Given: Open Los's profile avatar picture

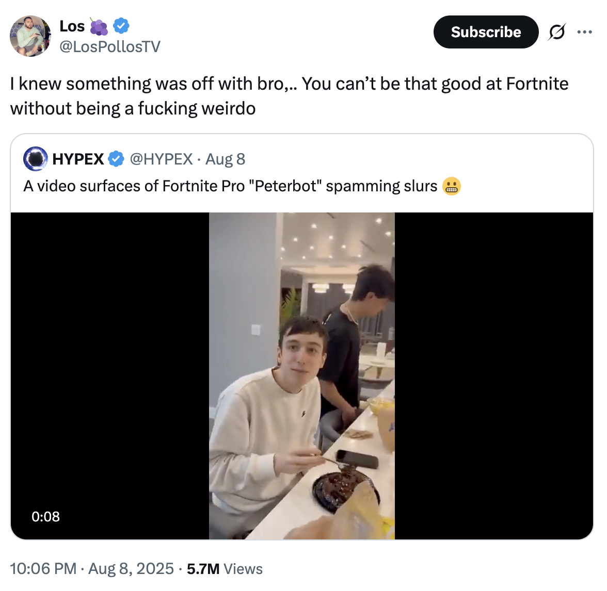Looking at the screenshot, I should [30, 36].
